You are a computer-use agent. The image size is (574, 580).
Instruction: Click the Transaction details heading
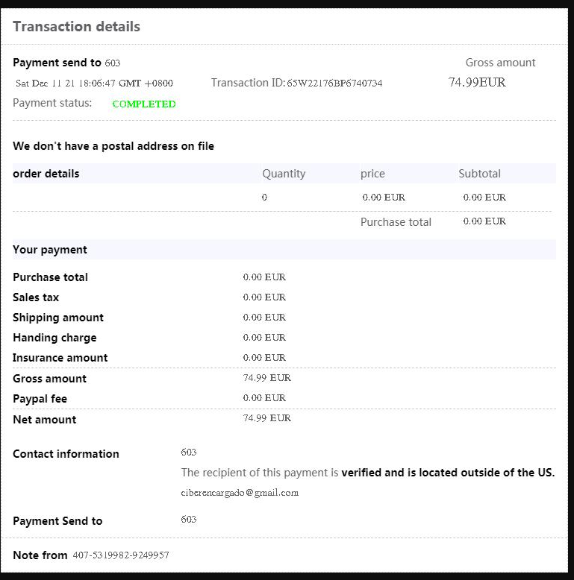76,27
